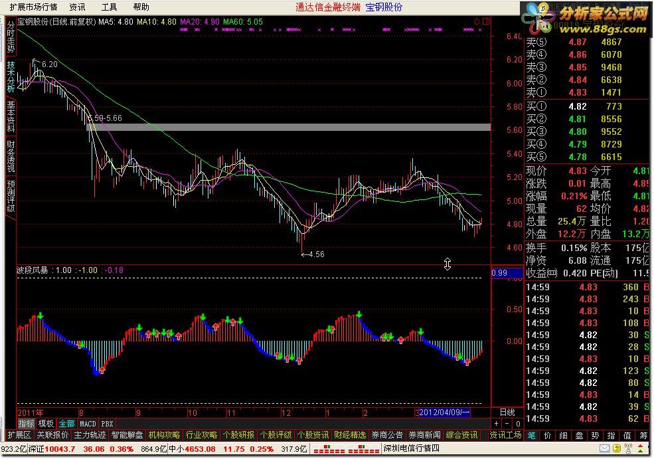Open the 基本资料 side tab
The width and height of the screenshot is (654, 459).
[11, 116]
